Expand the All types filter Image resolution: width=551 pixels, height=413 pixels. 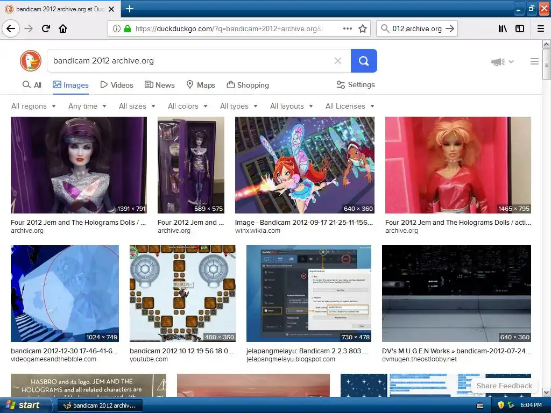[x=238, y=106]
